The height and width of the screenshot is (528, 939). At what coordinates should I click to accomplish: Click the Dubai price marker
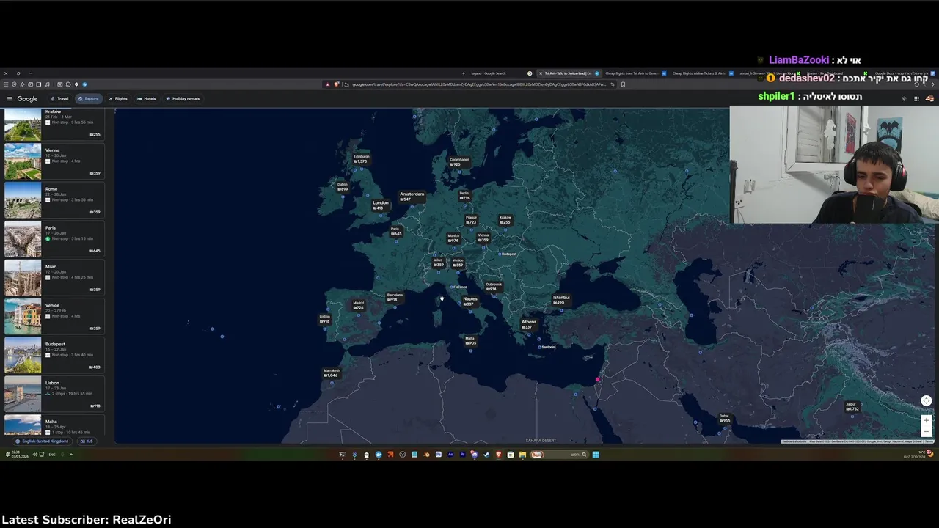pos(725,418)
